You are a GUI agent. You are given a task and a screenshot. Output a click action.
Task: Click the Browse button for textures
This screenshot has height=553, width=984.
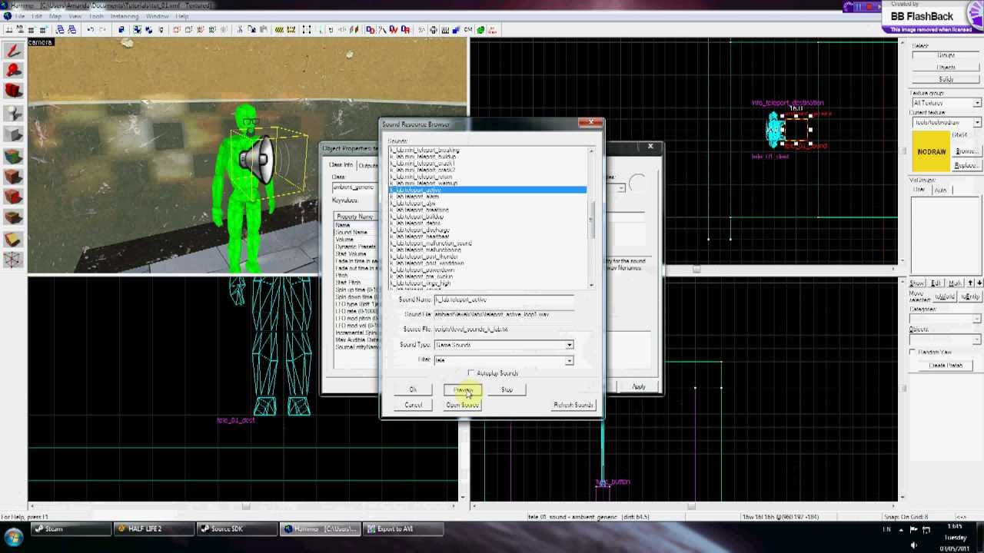(966, 151)
